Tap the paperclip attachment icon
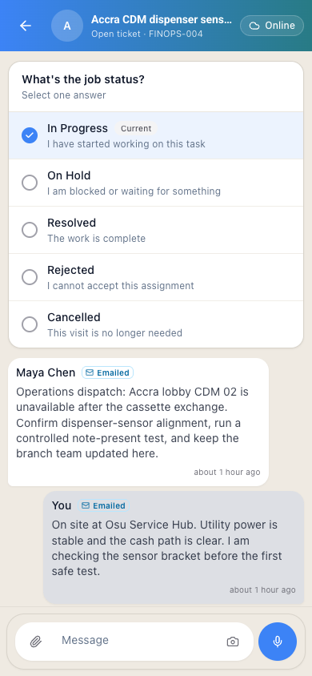Viewport: 312px width, 676px height. tap(36, 642)
